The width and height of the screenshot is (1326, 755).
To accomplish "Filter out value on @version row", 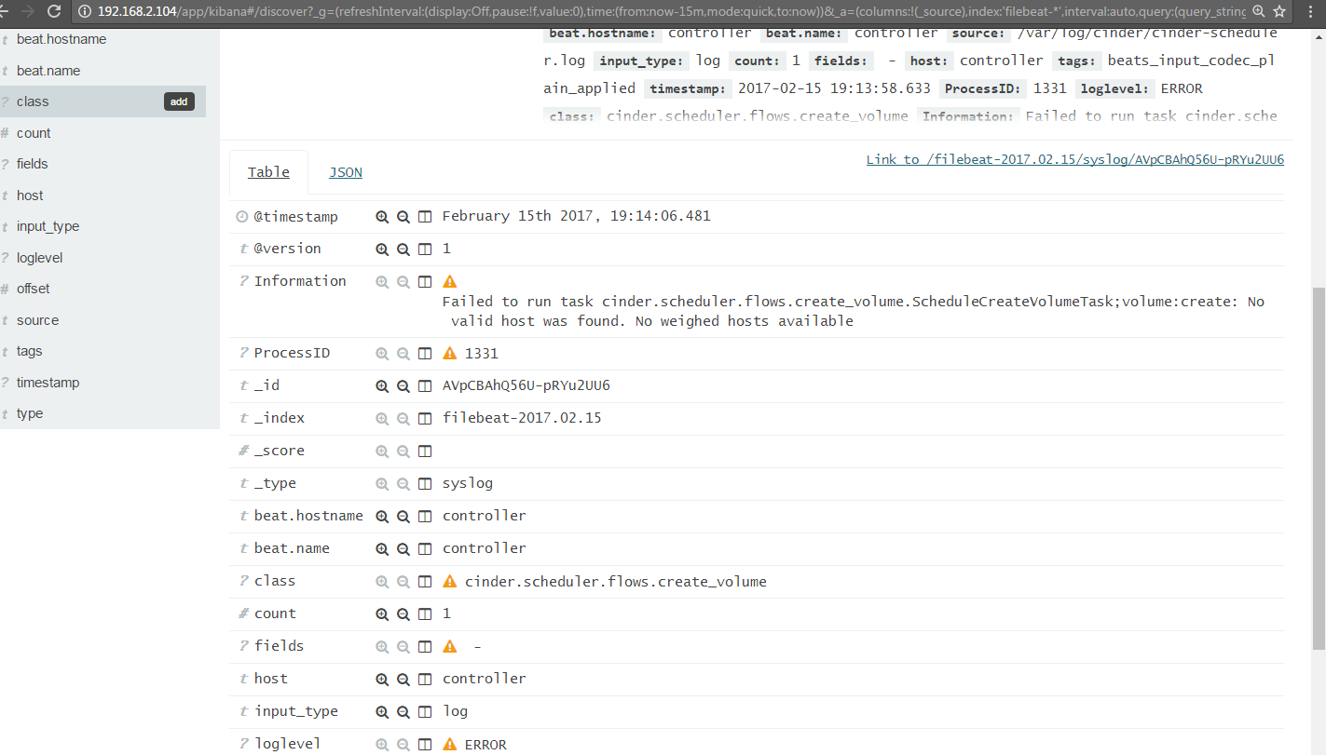I will click(403, 249).
